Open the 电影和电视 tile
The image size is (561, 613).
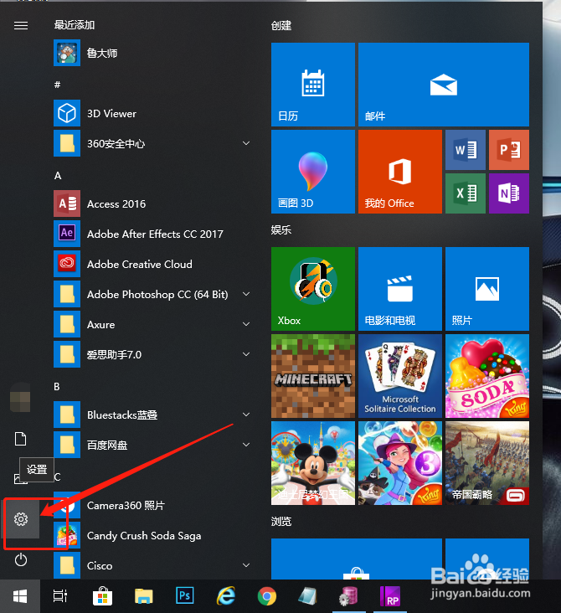[400, 289]
